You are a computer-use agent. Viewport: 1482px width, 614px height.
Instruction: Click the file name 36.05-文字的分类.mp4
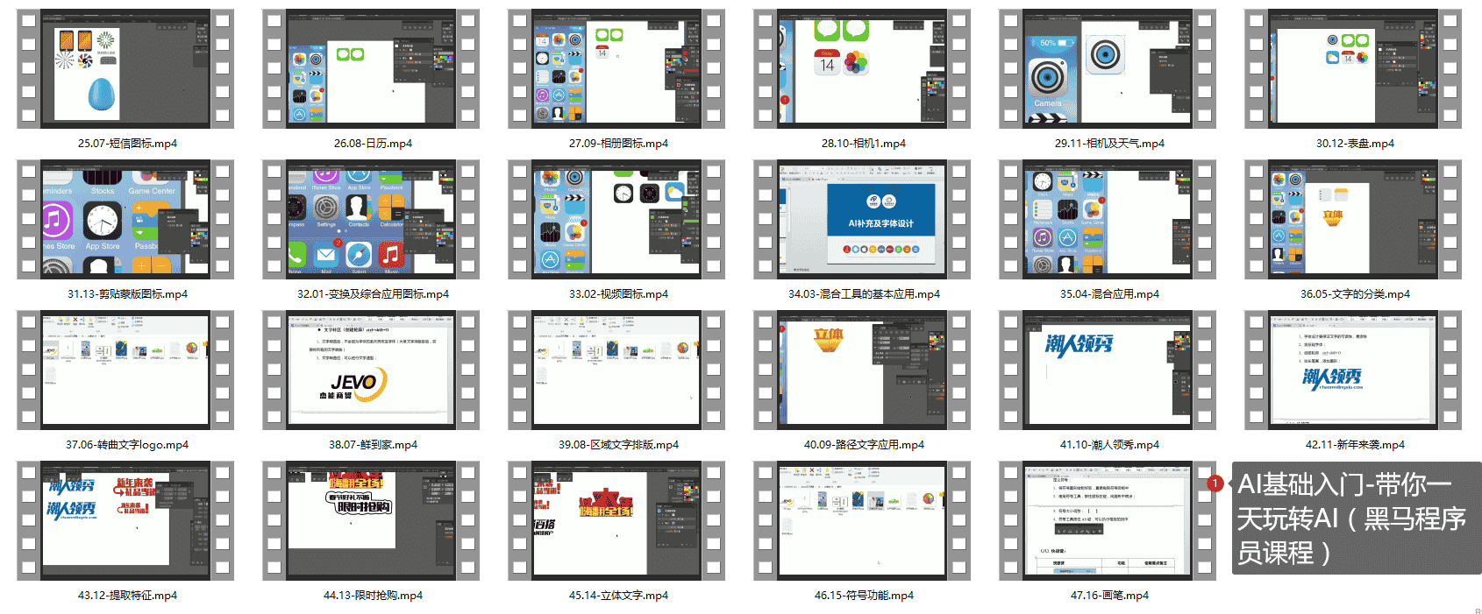[1355, 294]
